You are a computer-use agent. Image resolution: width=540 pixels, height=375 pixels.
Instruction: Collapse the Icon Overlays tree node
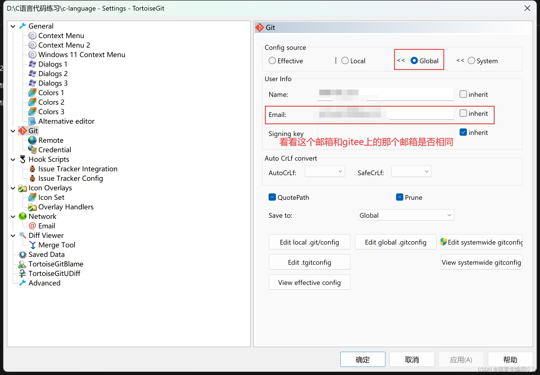click(x=13, y=188)
